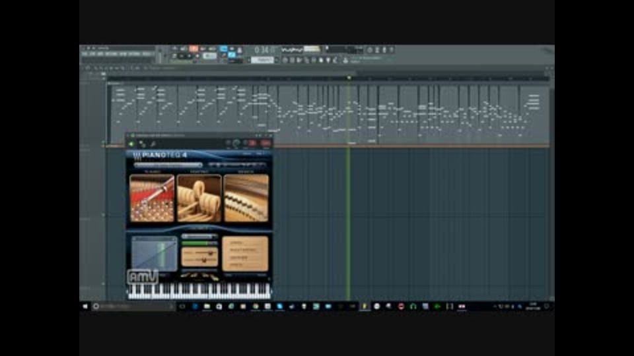This screenshot has height=356, width=634.
Task: Click a key on the Pianoteq keyboard
Action: click(199, 291)
